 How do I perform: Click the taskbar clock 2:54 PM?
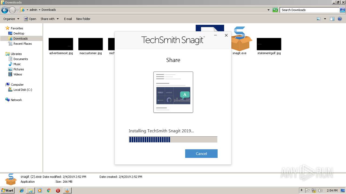[332, 190]
